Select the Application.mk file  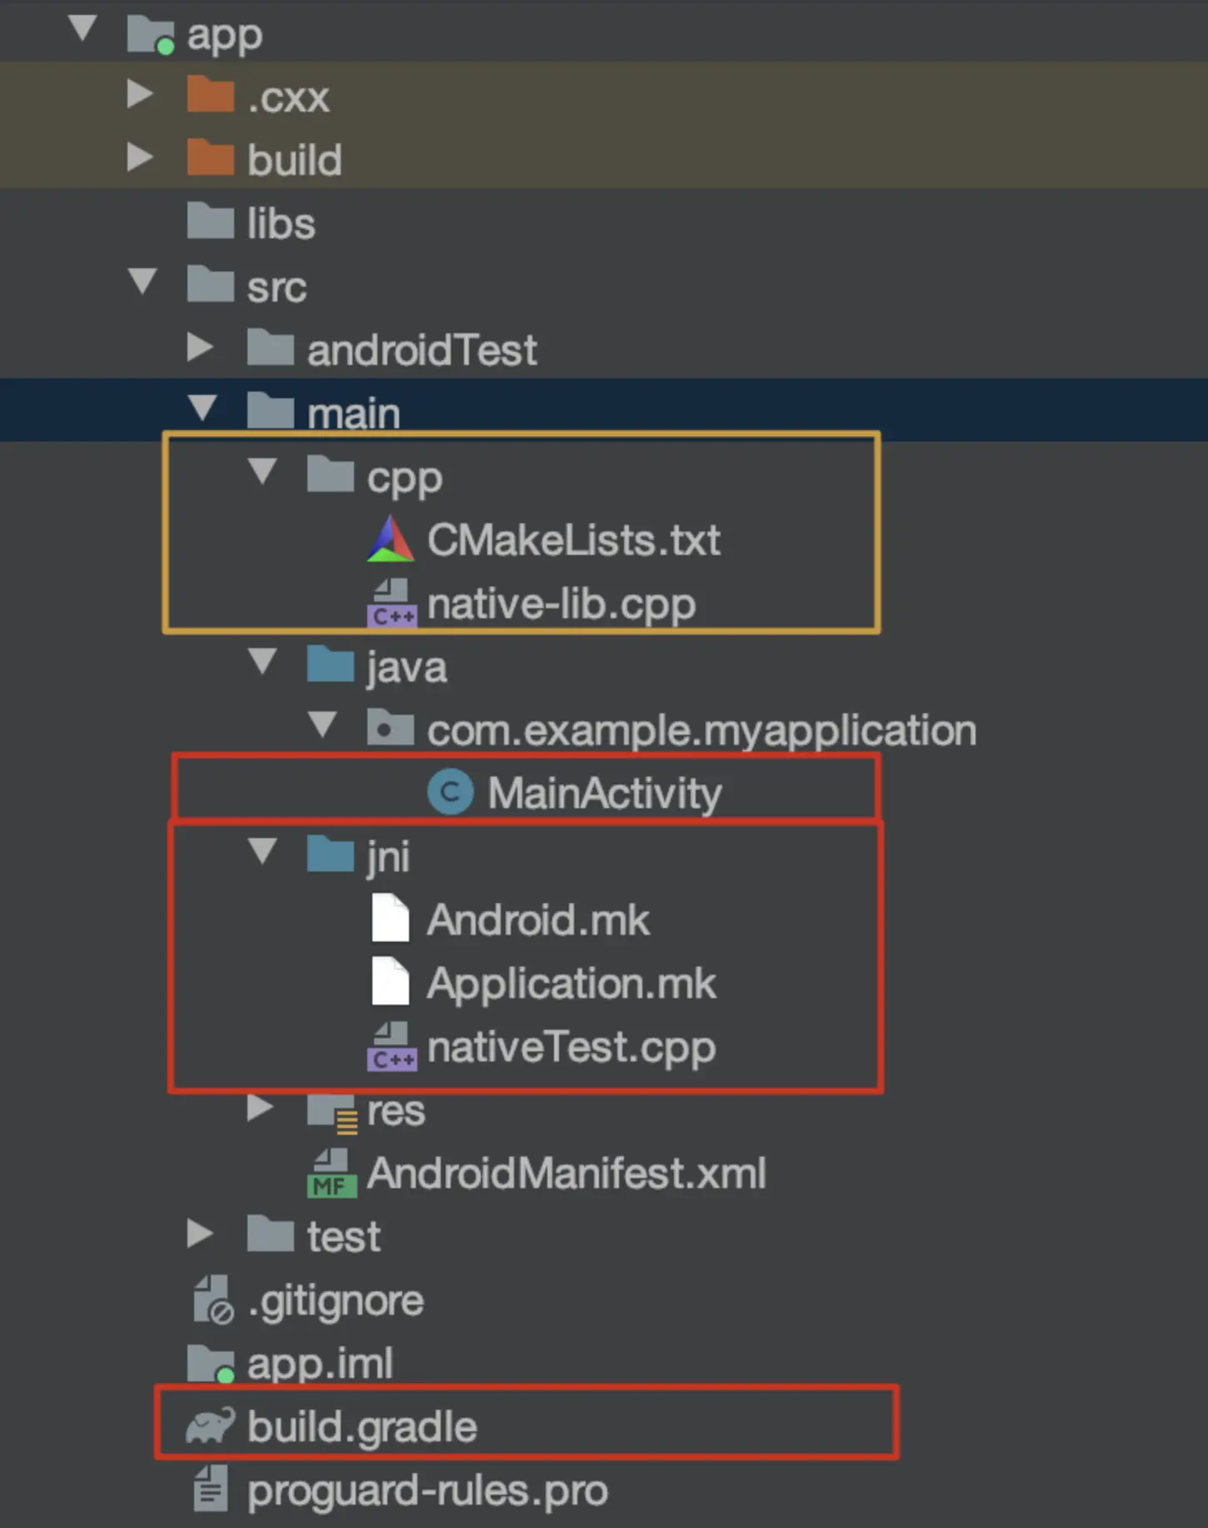click(x=571, y=984)
